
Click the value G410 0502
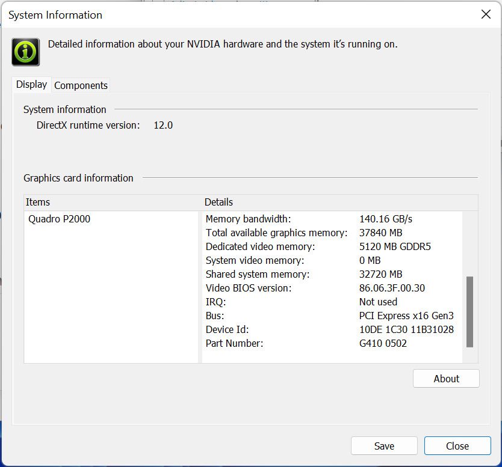383,343
